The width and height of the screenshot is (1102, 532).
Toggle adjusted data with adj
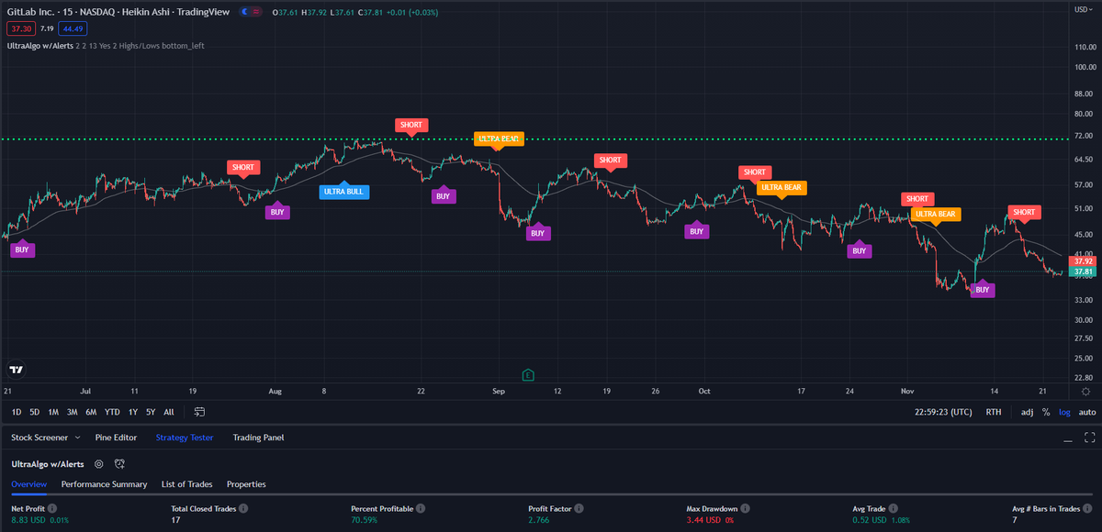click(1027, 412)
